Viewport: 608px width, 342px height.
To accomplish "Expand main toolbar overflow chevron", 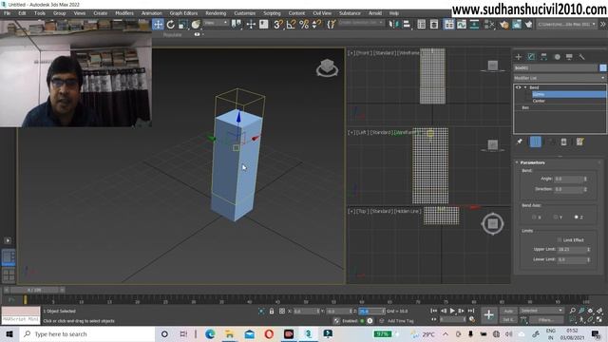I will click(x=603, y=24).
